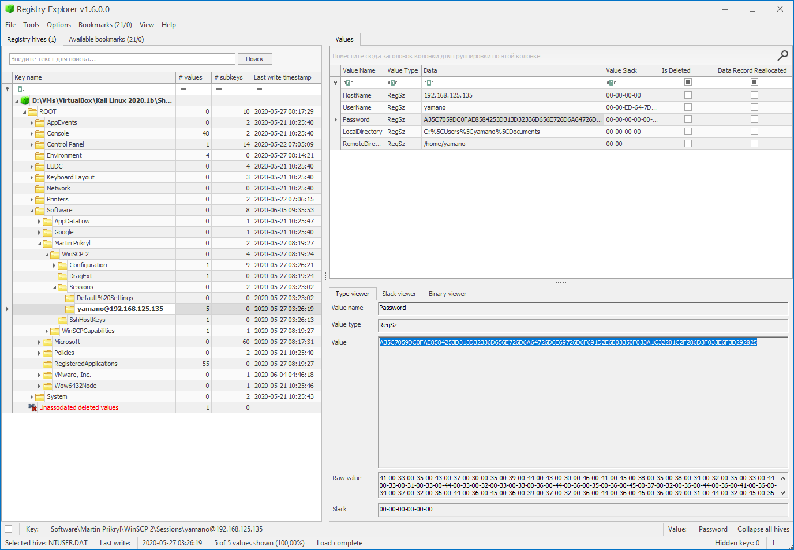The image size is (794, 550).
Task: Click the ABC filter icon under Key name column
Action: [18, 89]
